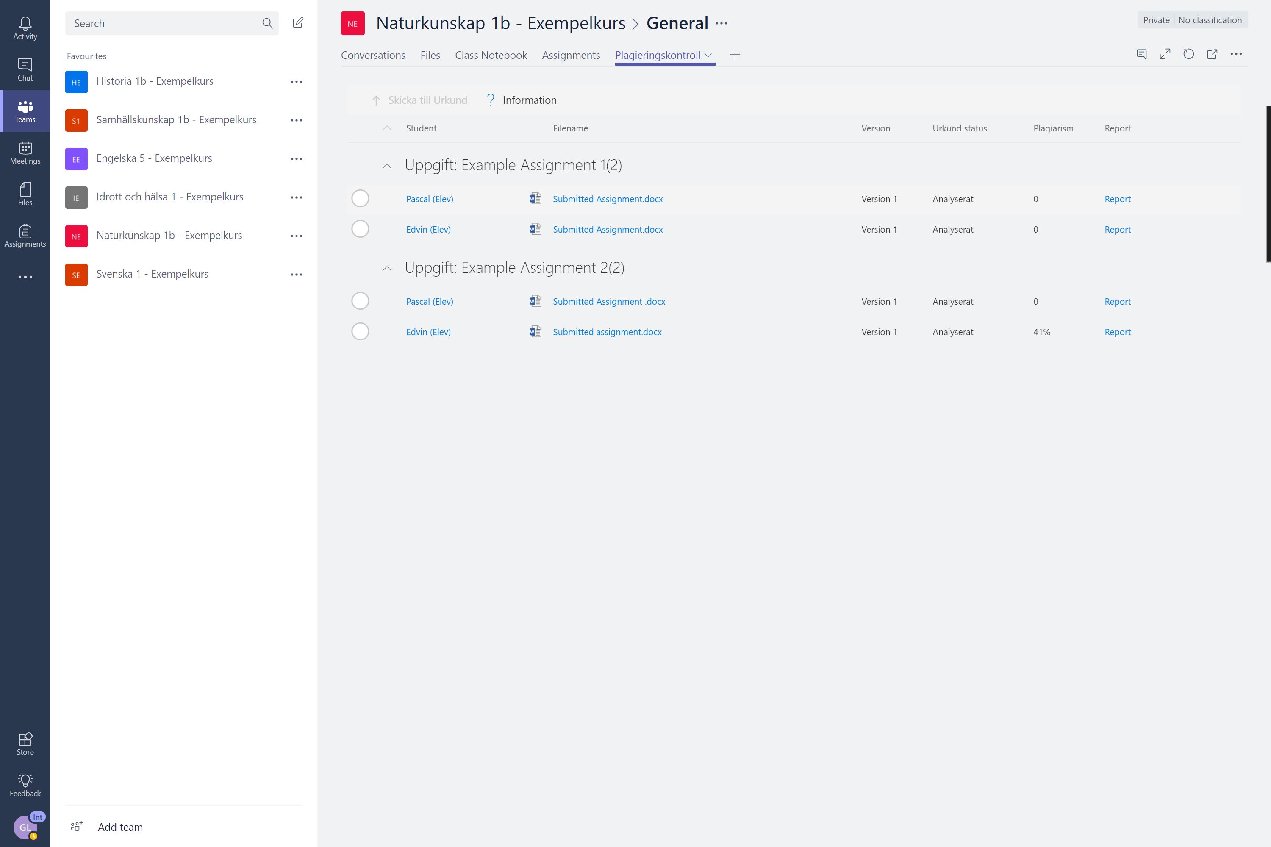Switch to the Class Notebook tab

point(491,55)
